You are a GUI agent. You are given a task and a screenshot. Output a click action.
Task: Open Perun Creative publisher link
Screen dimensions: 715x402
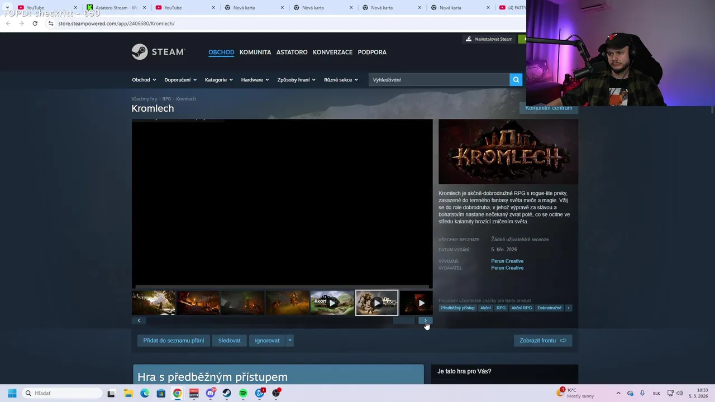pos(507,268)
